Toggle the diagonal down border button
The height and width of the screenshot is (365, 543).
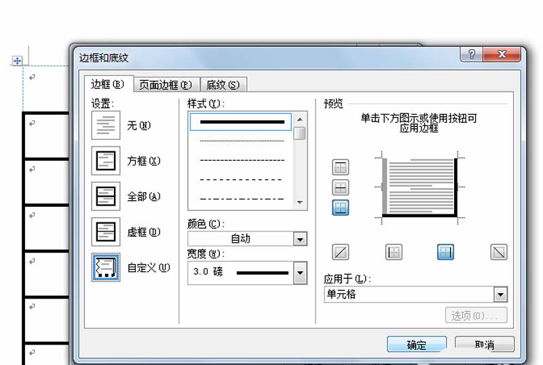pos(499,252)
